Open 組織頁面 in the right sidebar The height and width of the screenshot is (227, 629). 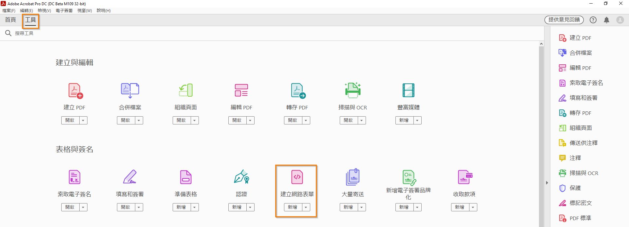pos(575,128)
